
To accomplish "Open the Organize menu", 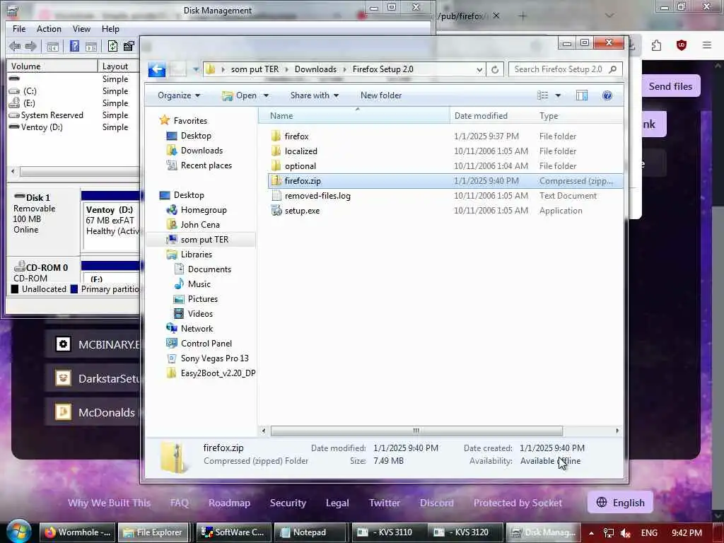I will click(179, 95).
